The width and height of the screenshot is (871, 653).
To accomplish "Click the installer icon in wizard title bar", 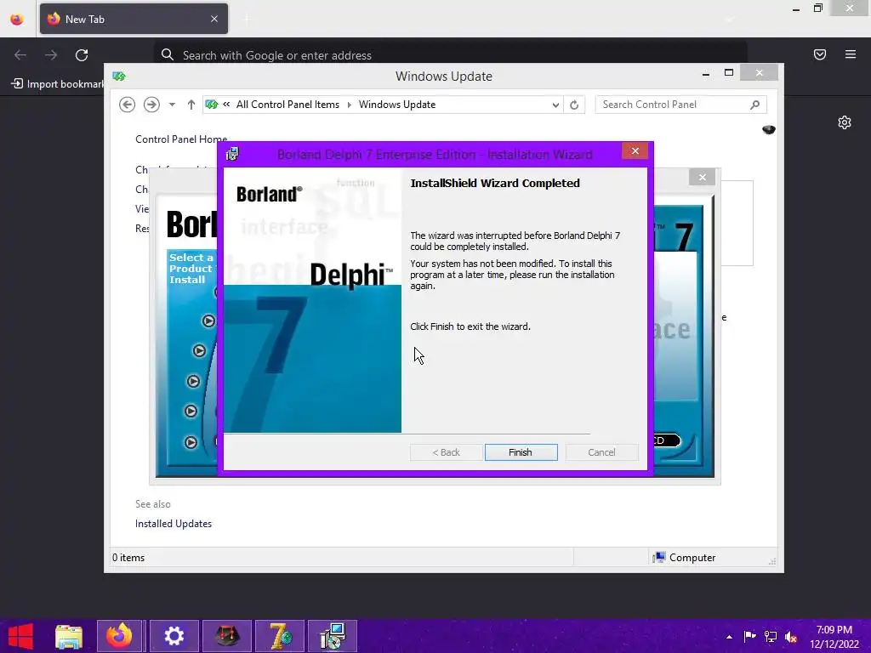I will click(x=232, y=154).
